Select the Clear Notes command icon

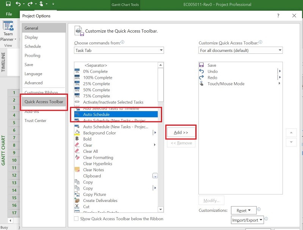point(77,170)
